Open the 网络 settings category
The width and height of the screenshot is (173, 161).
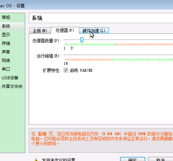pyautogui.click(x=6, y=61)
